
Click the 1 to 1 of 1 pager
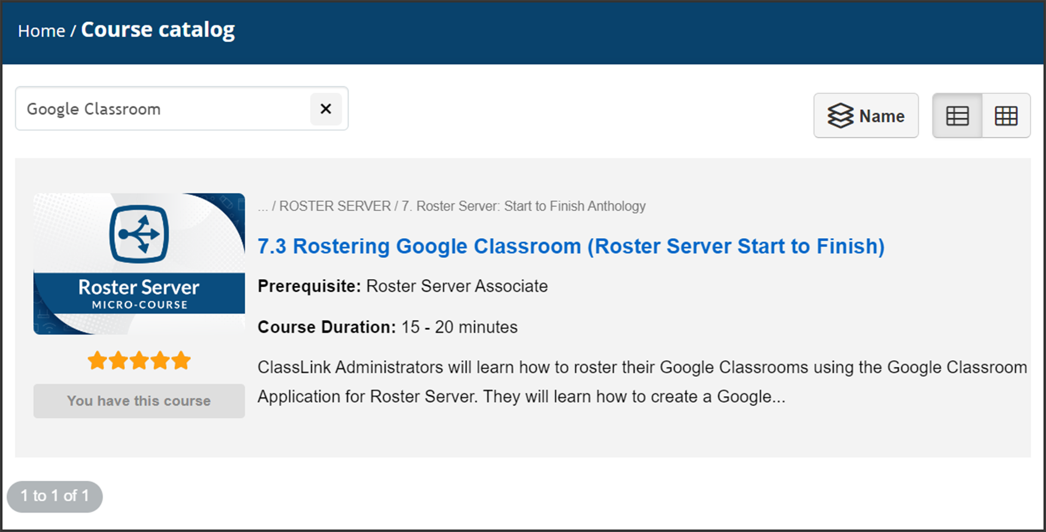point(54,496)
